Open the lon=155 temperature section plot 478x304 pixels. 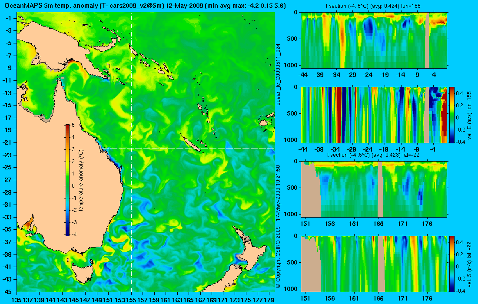(374, 40)
